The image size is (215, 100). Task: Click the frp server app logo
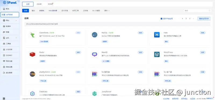click(x=95, y=74)
